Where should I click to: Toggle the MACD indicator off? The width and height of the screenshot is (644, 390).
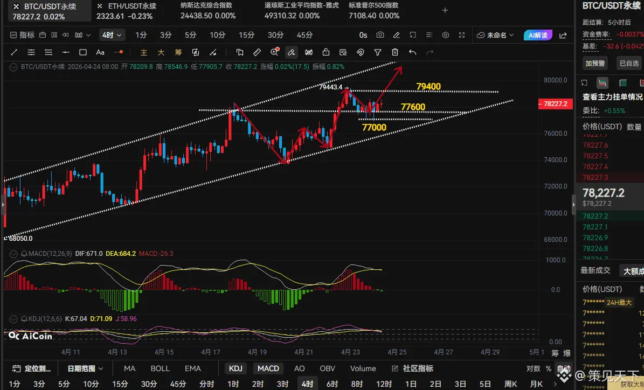(268, 368)
